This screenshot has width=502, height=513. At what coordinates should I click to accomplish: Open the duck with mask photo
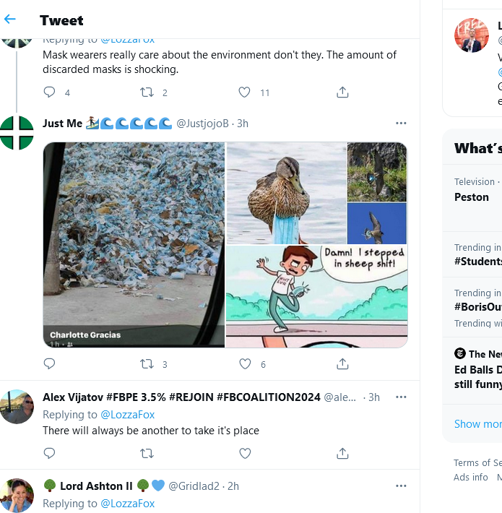point(286,193)
